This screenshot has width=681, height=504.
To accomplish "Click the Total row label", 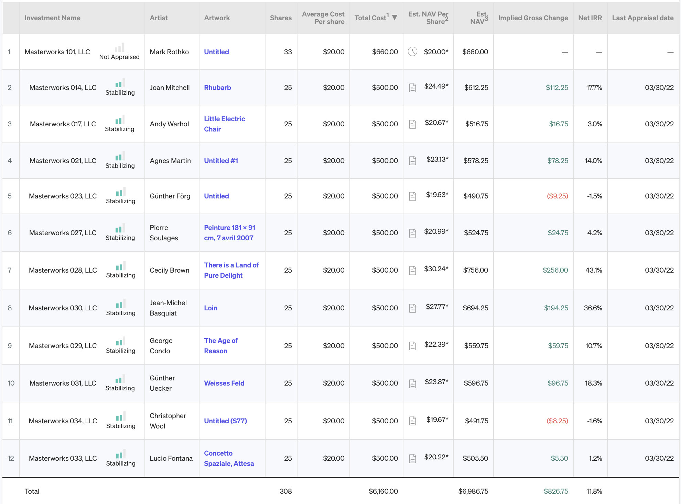I will click(x=32, y=491).
